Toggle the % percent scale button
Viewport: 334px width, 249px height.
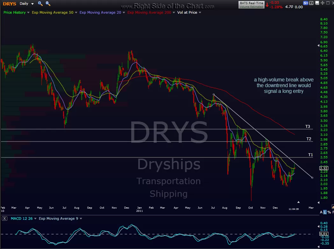pos(329,212)
